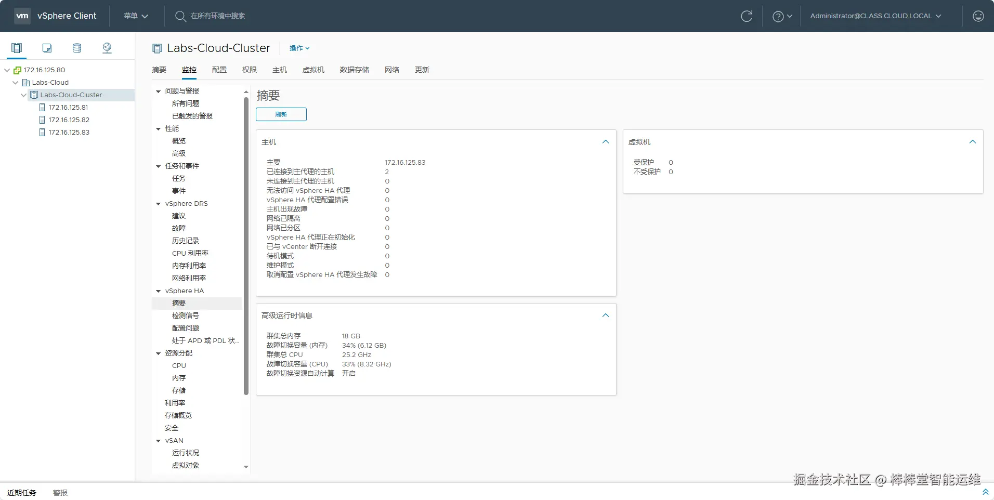Open the Hosts and Clusters inventory view
Image resolution: width=994 pixels, height=500 pixels.
17,48
